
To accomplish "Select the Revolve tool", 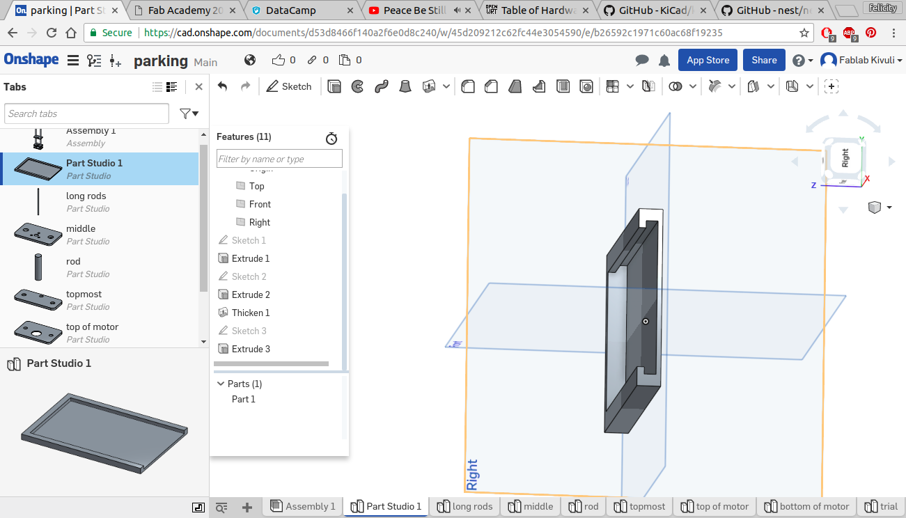I will [357, 86].
